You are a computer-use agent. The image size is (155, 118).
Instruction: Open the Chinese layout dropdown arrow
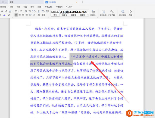click(x=36, y=11)
